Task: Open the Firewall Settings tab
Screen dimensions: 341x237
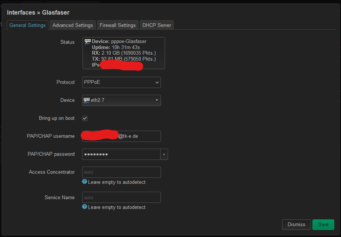Action: click(118, 25)
